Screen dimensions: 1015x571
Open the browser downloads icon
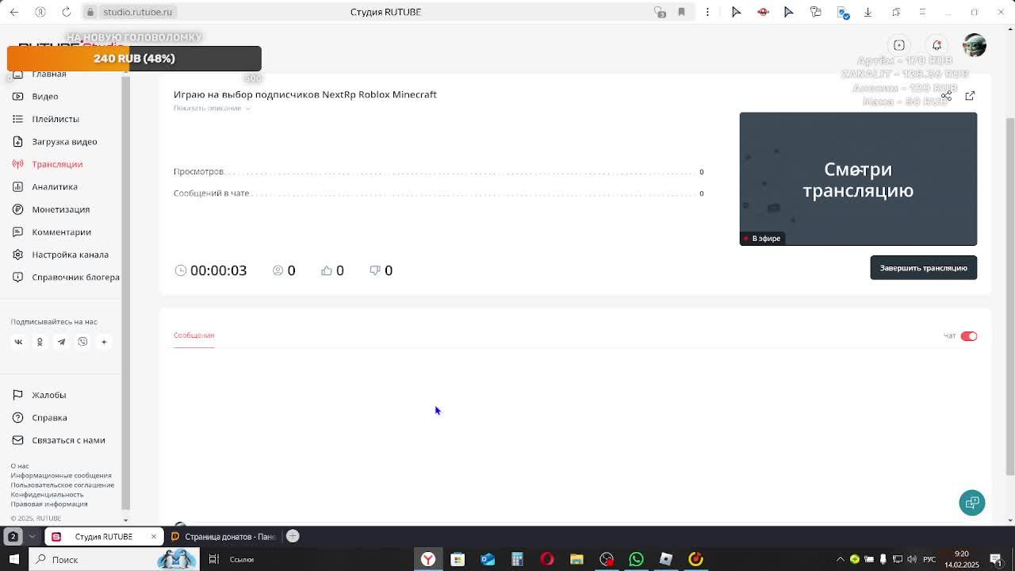tap(868, 12)
